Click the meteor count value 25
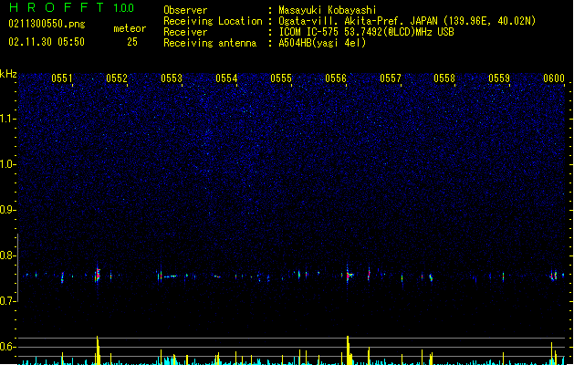 (x=132, y=42)
